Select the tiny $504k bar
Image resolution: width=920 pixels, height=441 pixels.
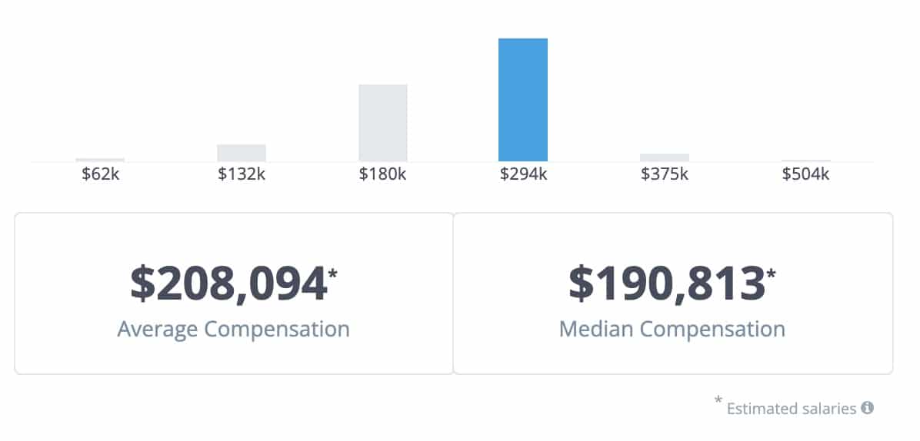tap(806, 161)
